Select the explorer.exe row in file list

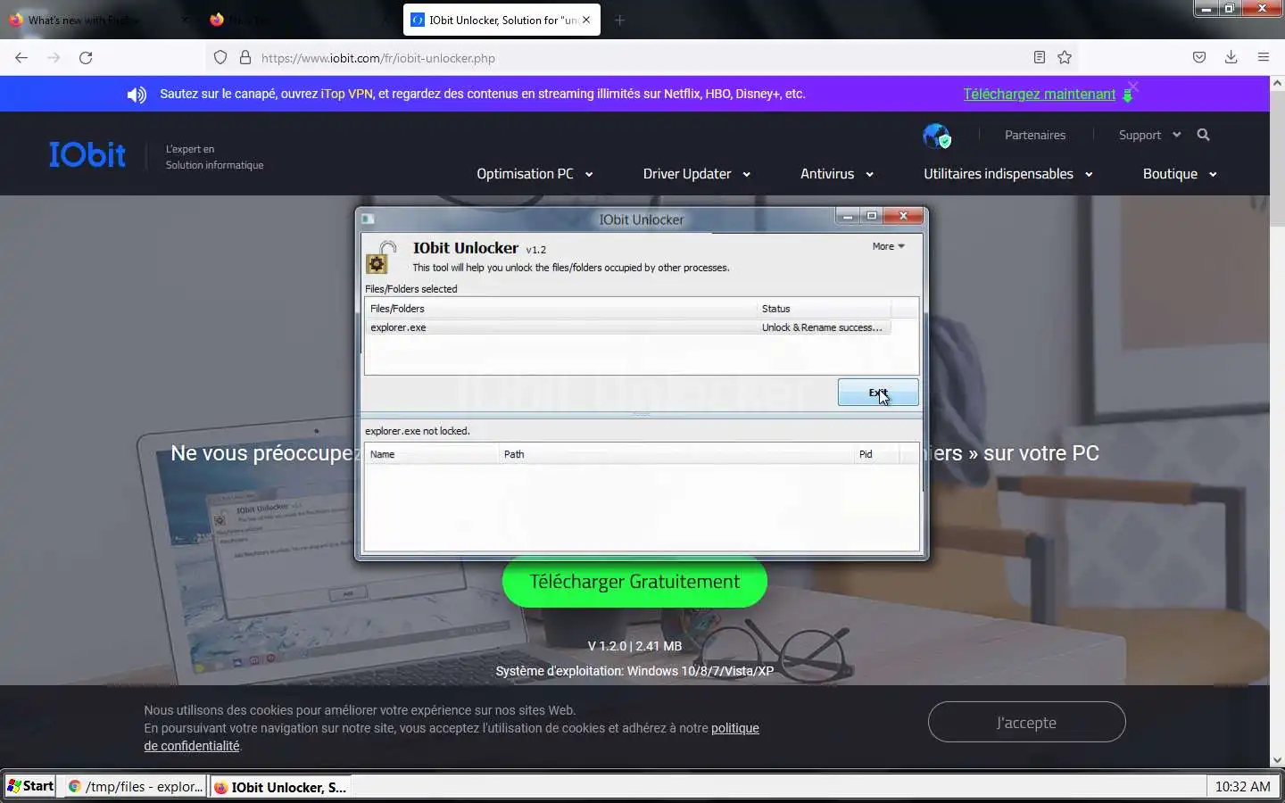point(627,327)
